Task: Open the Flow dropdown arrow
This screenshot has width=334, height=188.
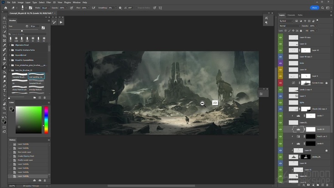Action: point(89,8)
